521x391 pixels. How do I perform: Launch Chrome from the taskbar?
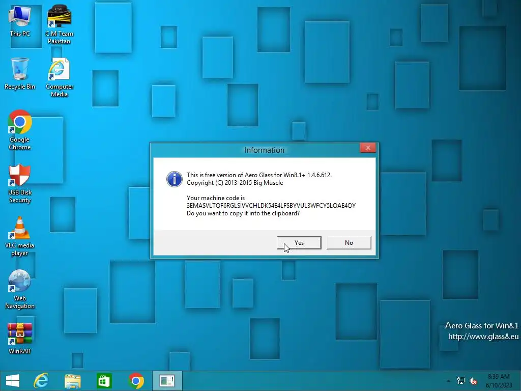point(136,381)
